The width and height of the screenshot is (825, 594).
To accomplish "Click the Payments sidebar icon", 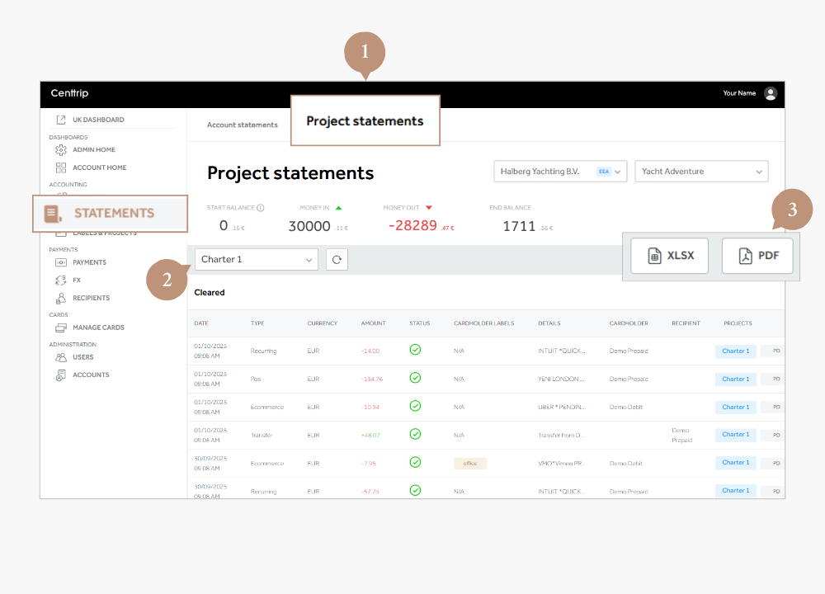I will point(60,262).
